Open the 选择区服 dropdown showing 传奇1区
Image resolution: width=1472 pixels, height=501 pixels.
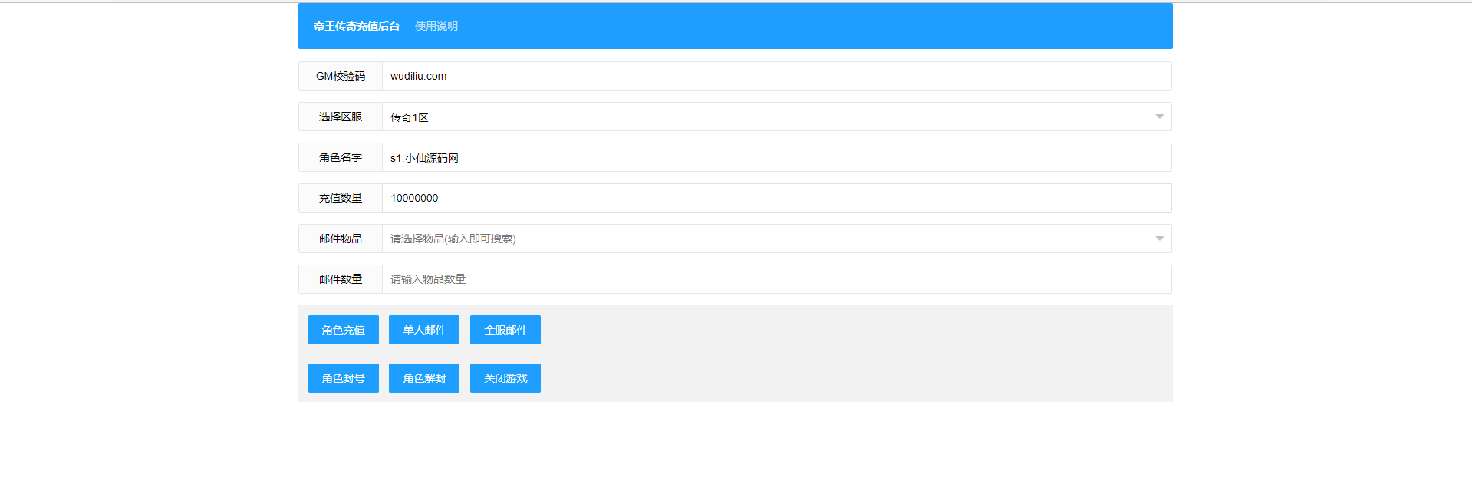(x=777, y=117)
